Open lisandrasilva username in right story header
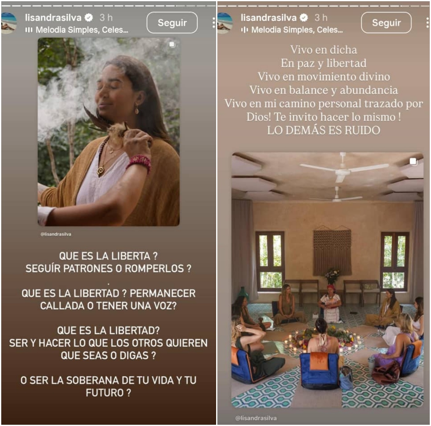This screenshot has width=431, height=426. click(x=268, y=18)
